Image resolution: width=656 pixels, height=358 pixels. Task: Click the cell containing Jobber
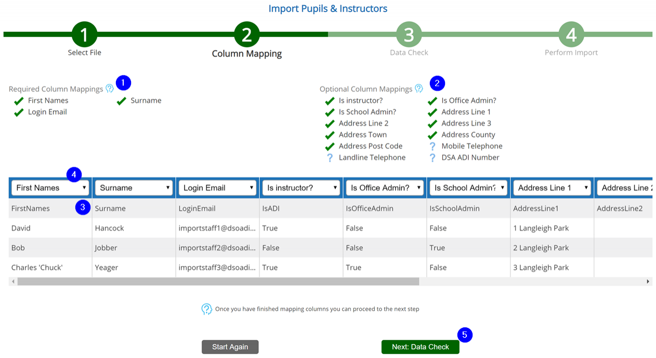[x=134, y=248]
